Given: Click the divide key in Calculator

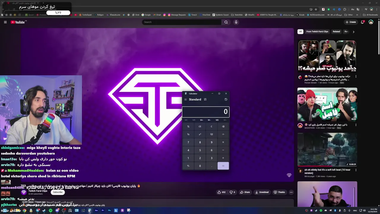Looking at the screenshot, I should click(223, 134).
